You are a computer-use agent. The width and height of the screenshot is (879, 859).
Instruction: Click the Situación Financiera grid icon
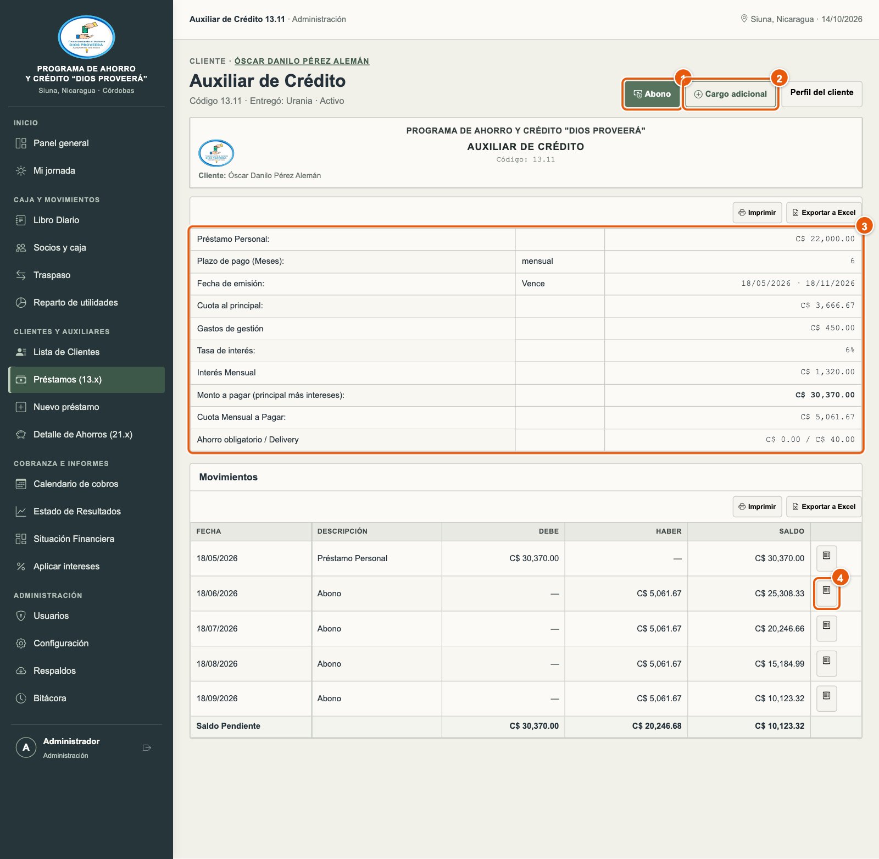21,539
